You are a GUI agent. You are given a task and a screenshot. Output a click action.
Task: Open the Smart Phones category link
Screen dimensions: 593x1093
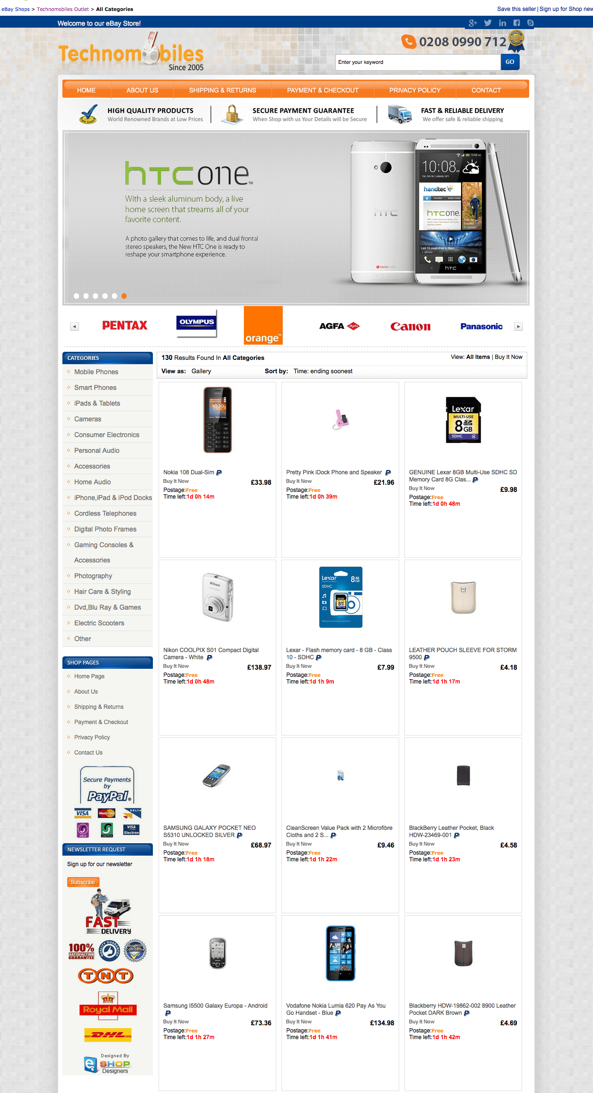coord(95,388)
